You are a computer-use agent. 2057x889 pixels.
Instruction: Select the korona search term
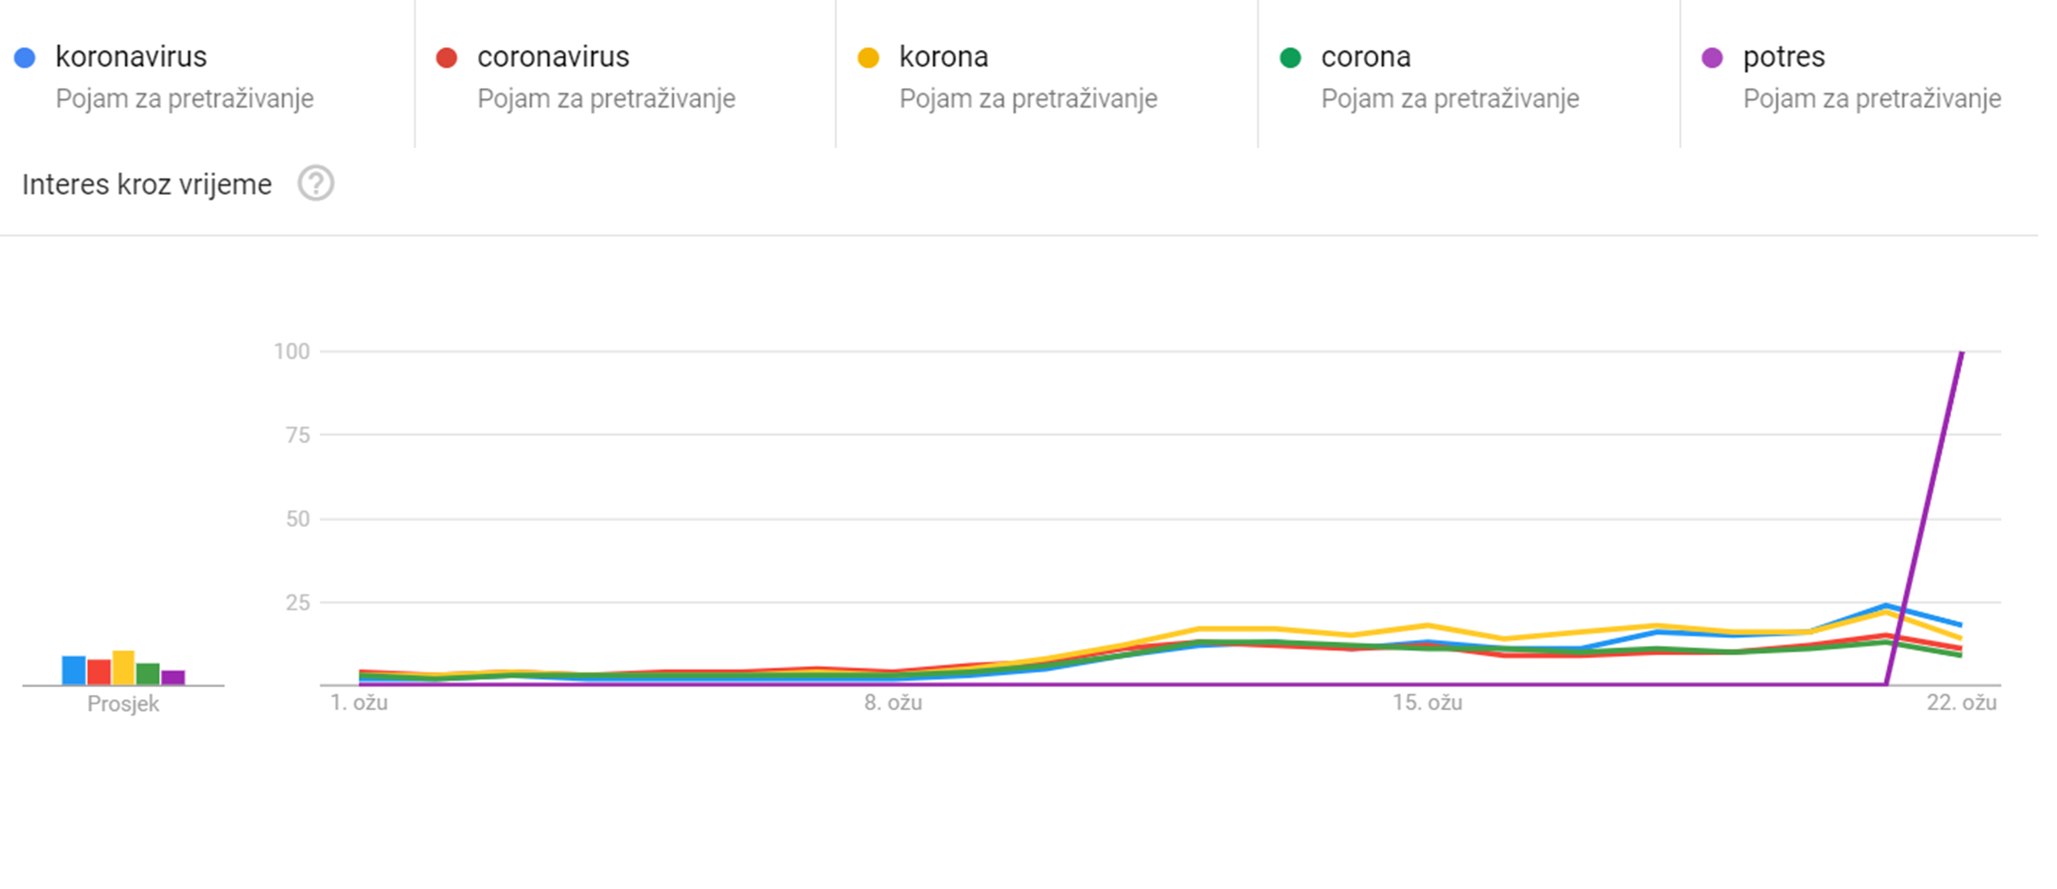943,57
